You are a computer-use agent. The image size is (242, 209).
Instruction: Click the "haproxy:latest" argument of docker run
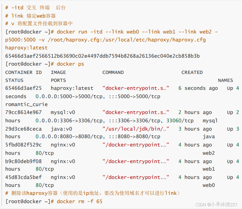pyautogui.click(x=26, y=48)
